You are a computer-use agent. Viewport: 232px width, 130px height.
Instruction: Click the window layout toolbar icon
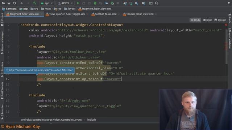click(x=151, y=3)
